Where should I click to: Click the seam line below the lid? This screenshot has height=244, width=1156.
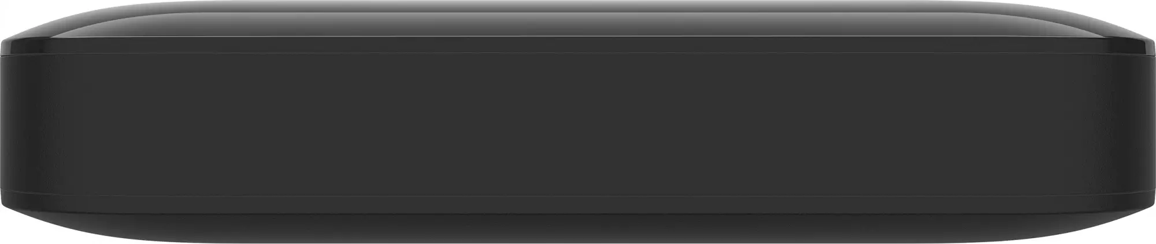(x=578, y=54)
